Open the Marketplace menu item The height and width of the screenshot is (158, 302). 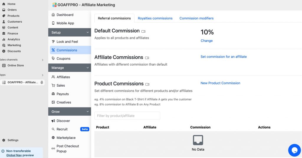(70, 137)
